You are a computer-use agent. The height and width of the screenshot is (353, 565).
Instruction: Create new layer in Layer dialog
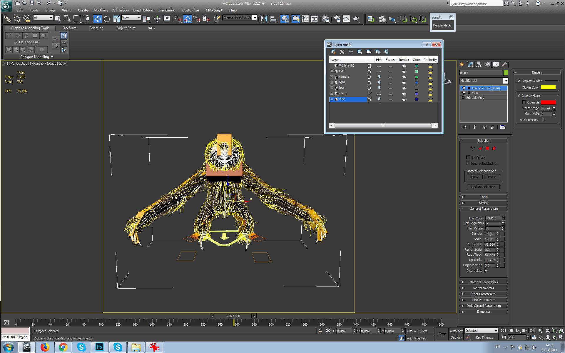333,52
